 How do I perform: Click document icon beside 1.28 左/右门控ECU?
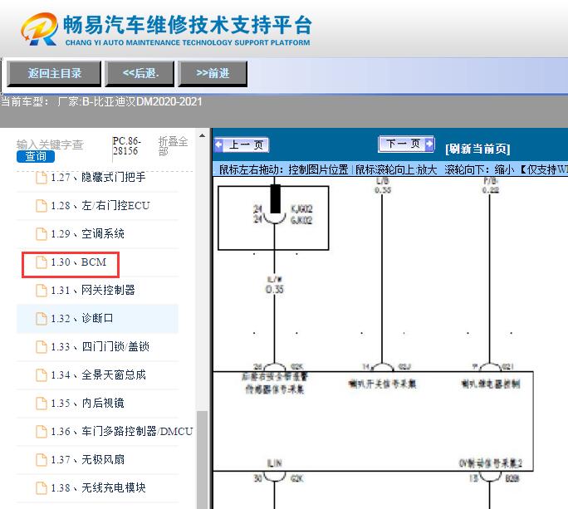point(42,206)
